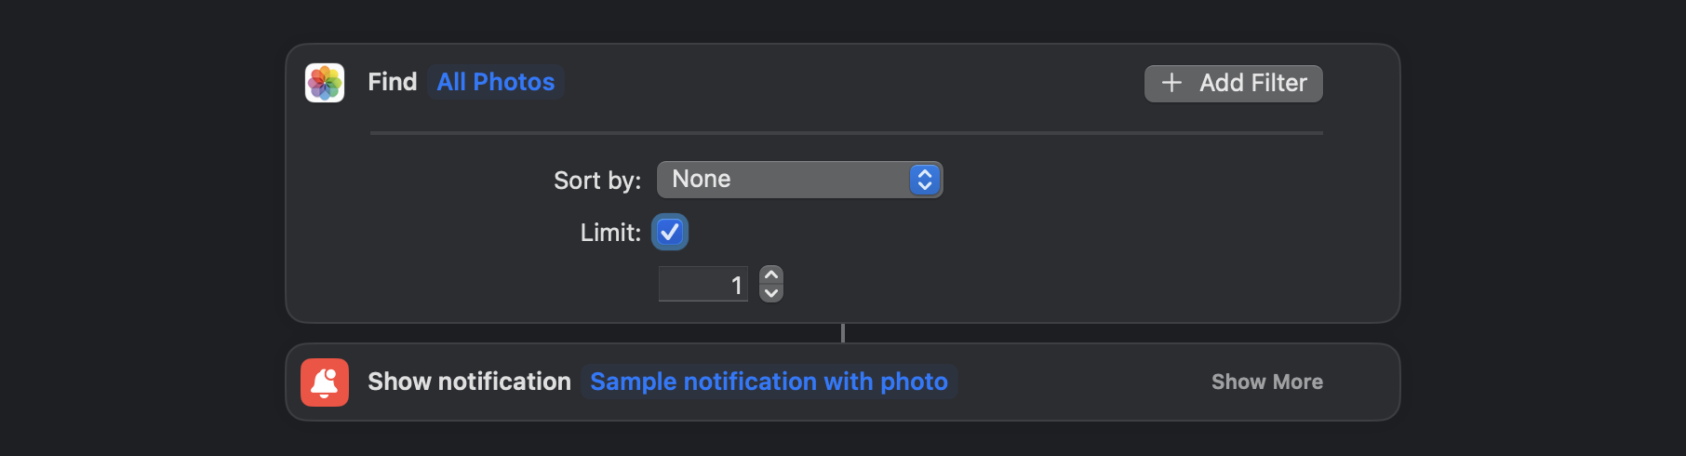Viewport: 1686px width, 456px height.
Task: Decrease limit with the stepper down arrow
Action: click(x=771, y=293)
